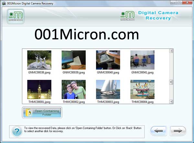
Task: Click the camera icon in the title bar
Action: coord(4,3)
